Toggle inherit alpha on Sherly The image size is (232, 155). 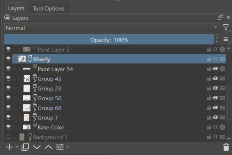click(x=215, y=59)
